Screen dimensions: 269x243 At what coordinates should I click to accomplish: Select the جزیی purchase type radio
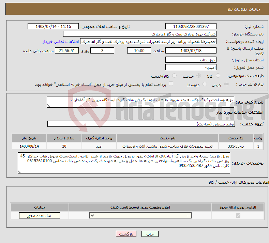pos(226,84)
